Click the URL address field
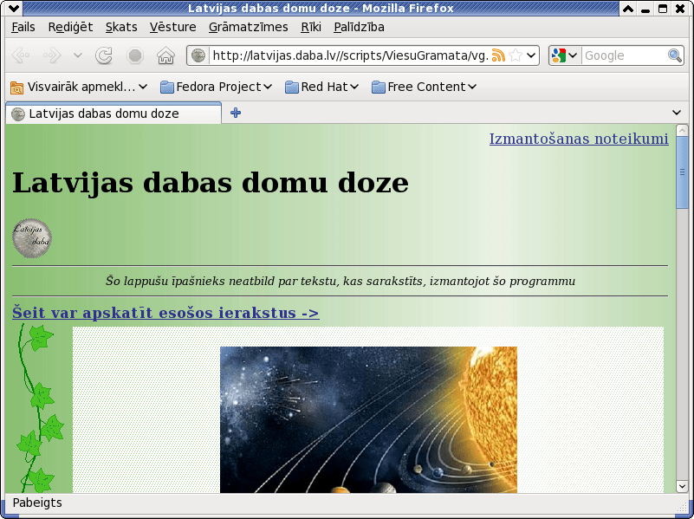694x519 pixels. [x=351, y=55]
